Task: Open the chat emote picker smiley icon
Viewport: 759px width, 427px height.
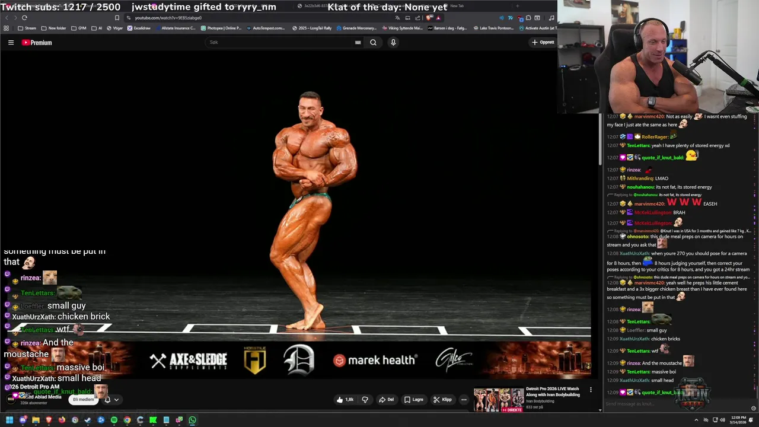Action: coord(753,408)
